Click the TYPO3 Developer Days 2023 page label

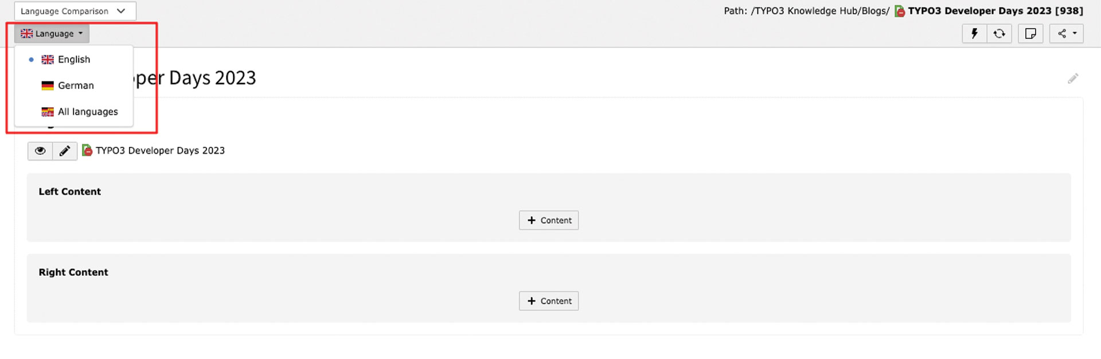160,151
